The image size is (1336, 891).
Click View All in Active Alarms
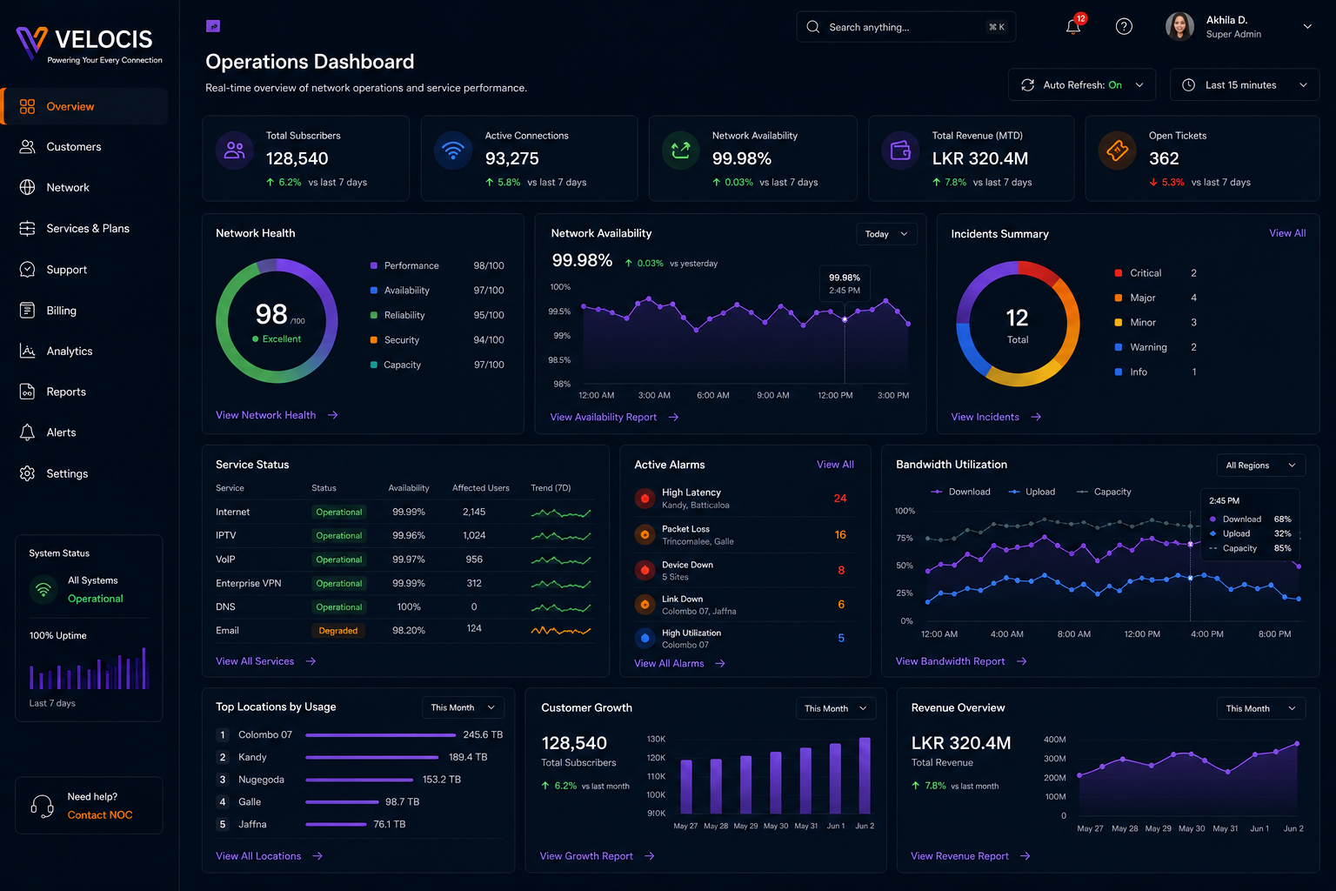pyautogui.click(x=835, y=465)
